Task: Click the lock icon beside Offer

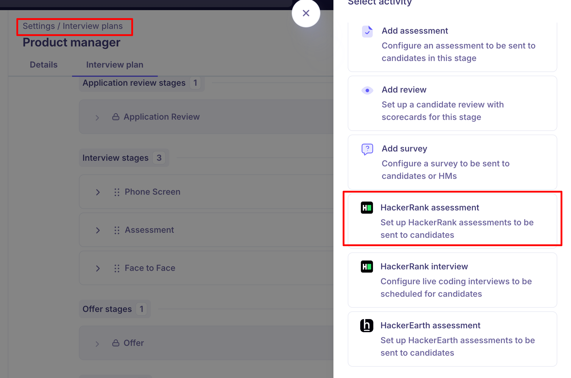Action: 116,343
